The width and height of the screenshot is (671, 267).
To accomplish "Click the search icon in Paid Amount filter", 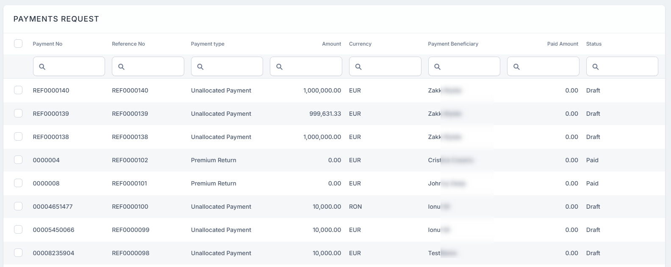I will tap(516, 67).
